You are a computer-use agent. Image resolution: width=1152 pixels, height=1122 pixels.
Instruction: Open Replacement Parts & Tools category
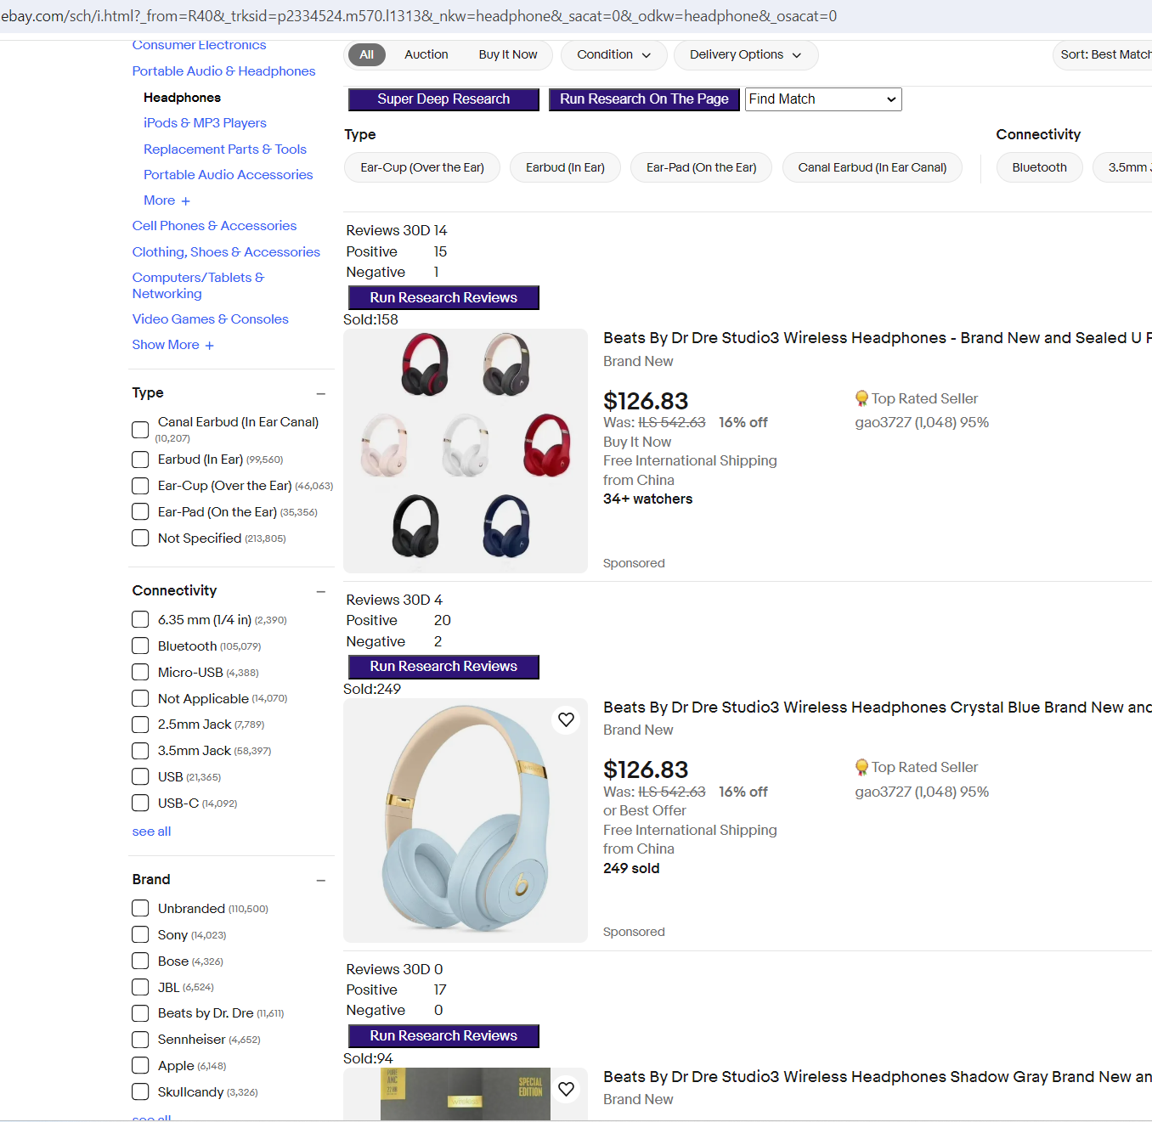[x=225, y=149]
